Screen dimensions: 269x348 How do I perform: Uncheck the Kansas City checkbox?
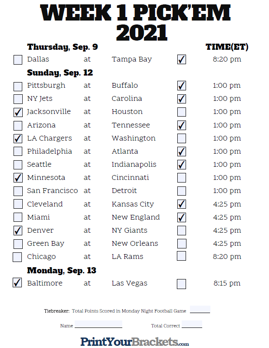click(x=182, y=204)
